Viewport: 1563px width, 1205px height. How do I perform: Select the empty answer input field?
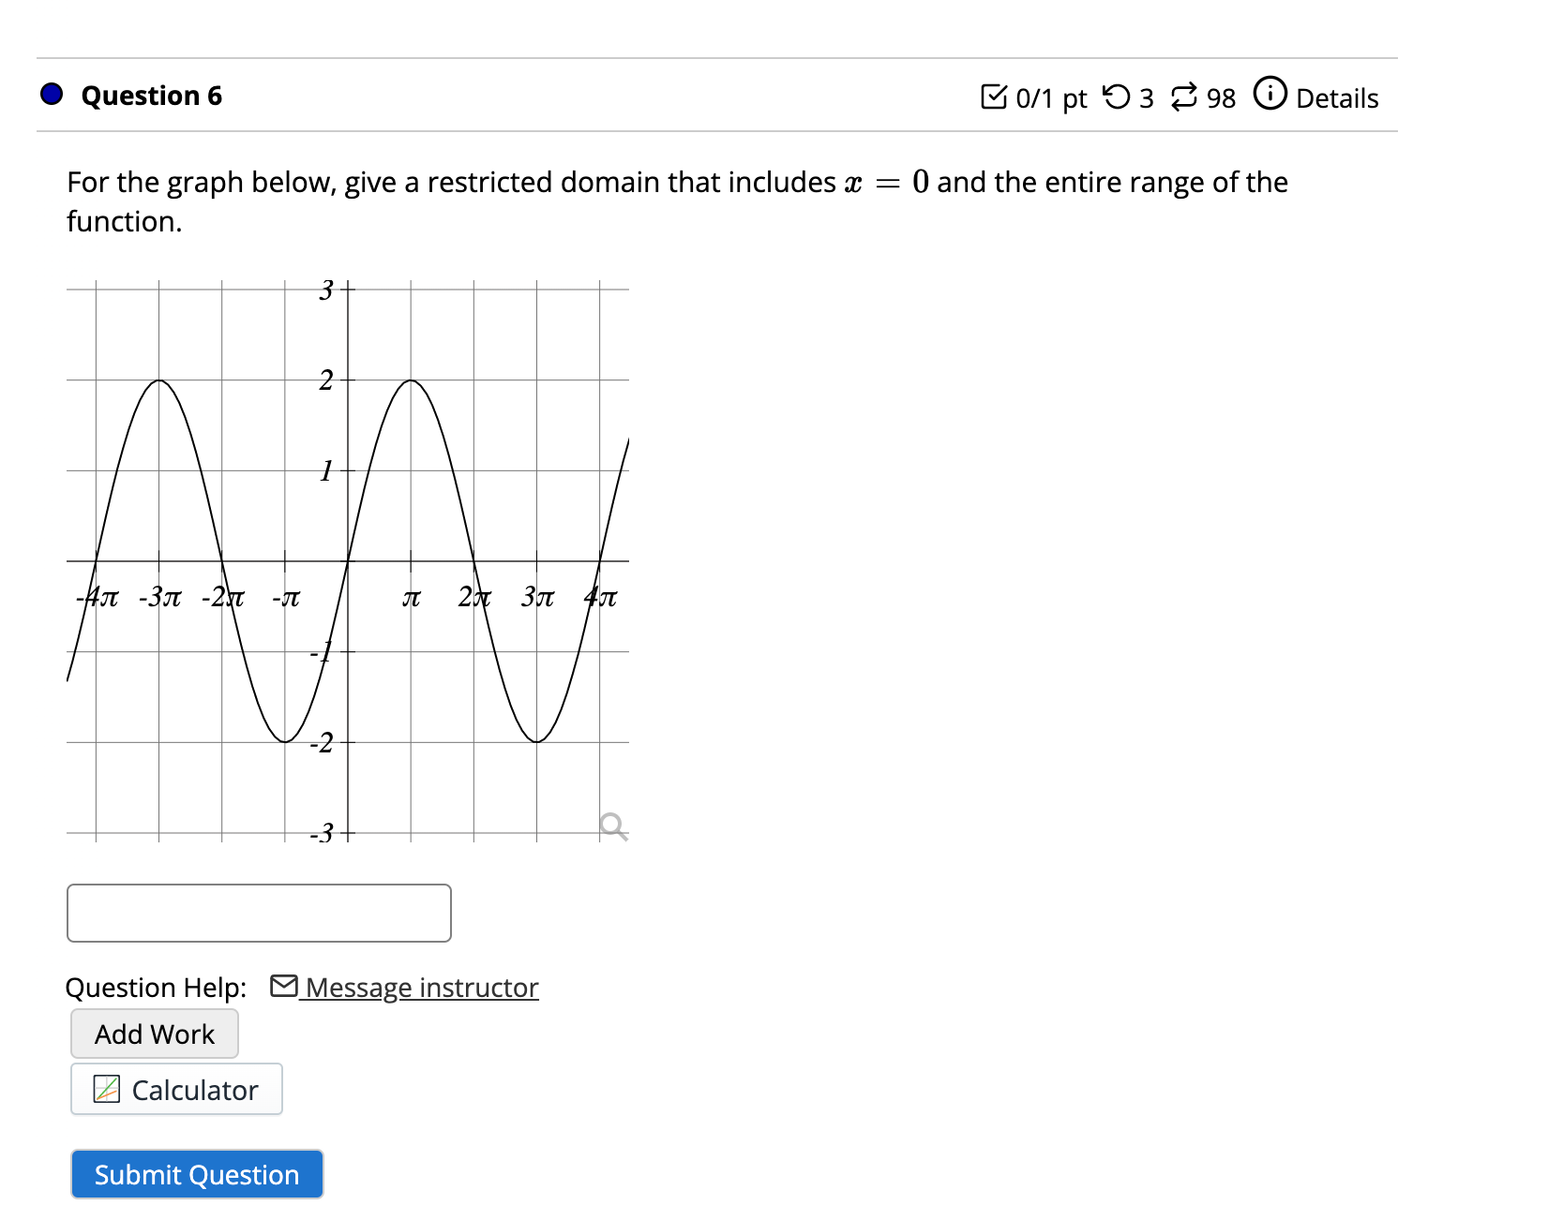coord(258,912)
